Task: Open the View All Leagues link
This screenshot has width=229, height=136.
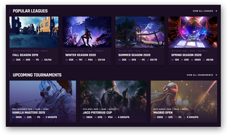Action: point(203,11)
